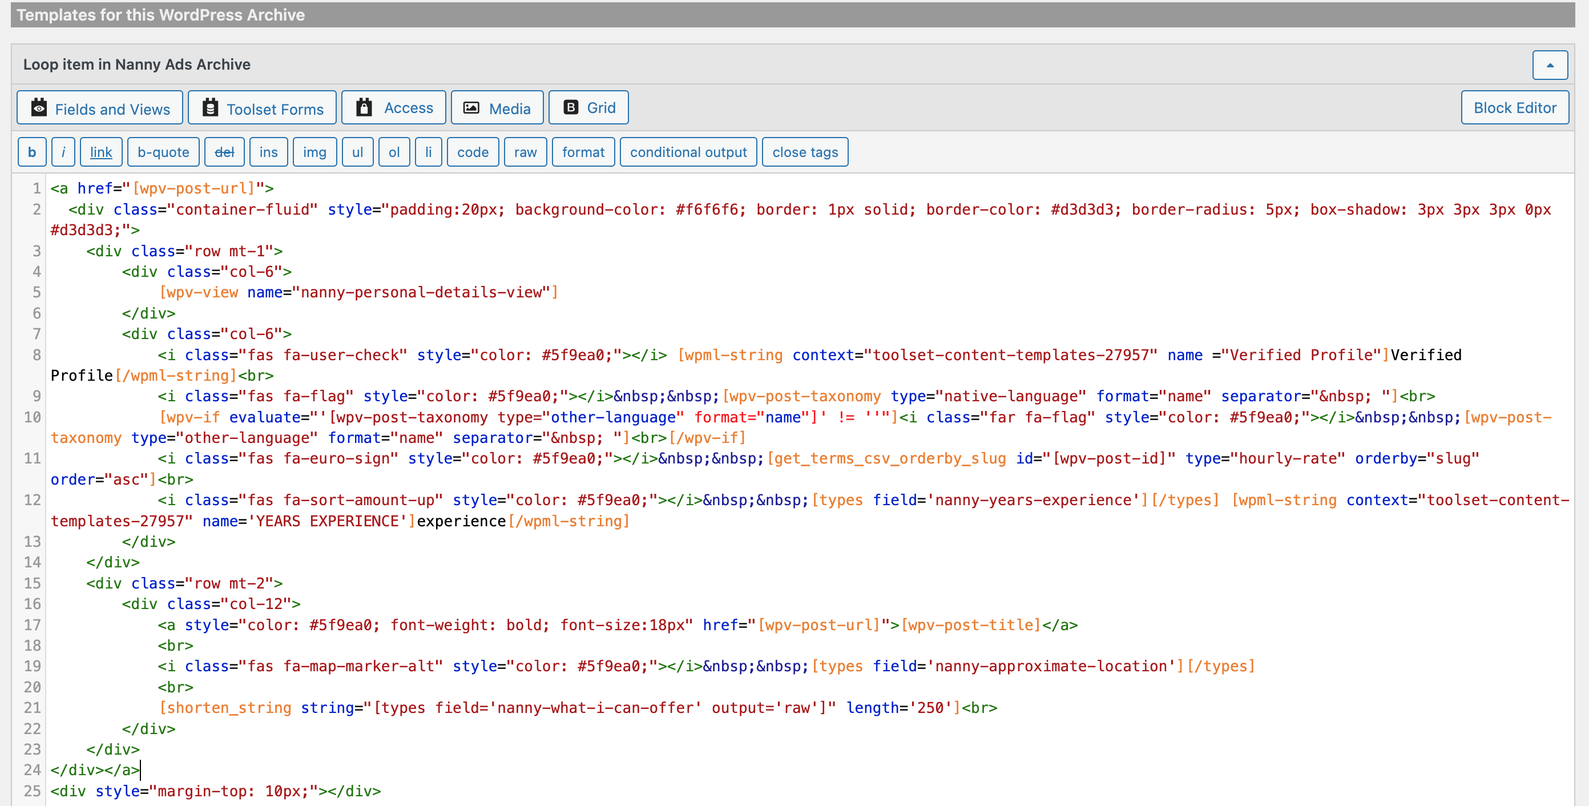Open the Fields and Views dialog
This screenshot has width=1589, height=806.
100,108
